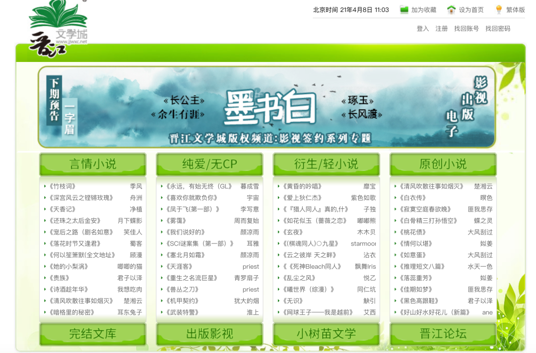Open the 小树苗文学 button
Screen dimensions: 536x353
pos(327,334)
